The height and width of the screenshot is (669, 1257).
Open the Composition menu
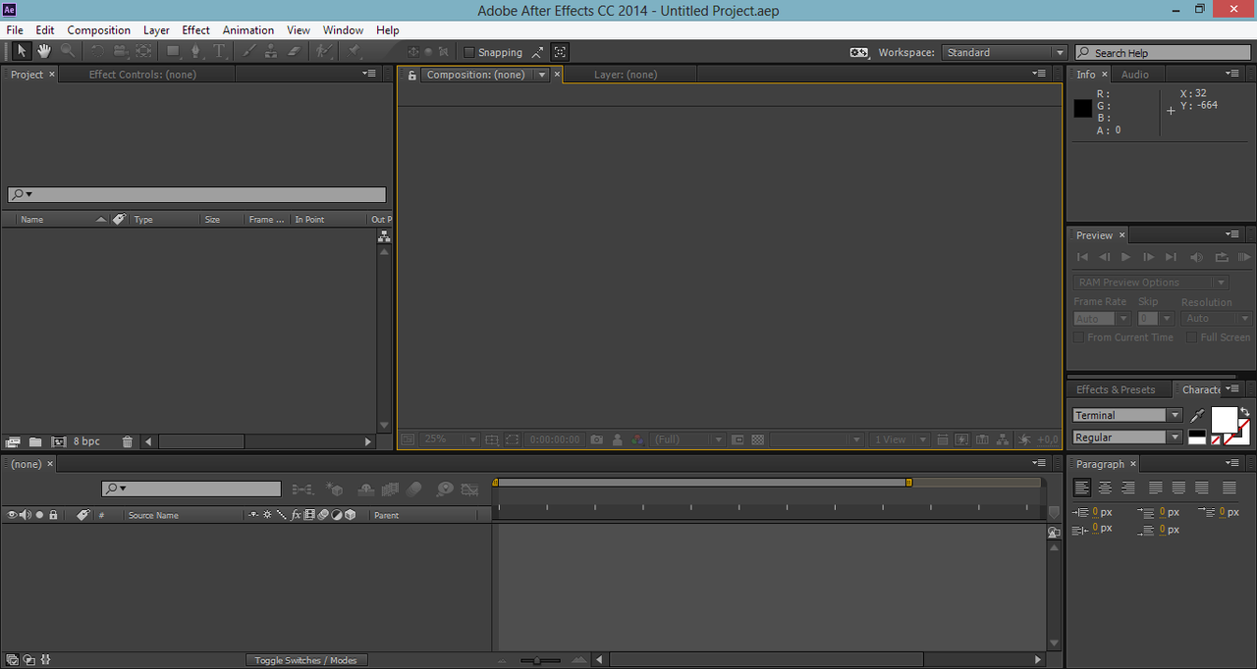tap(98, 30)
